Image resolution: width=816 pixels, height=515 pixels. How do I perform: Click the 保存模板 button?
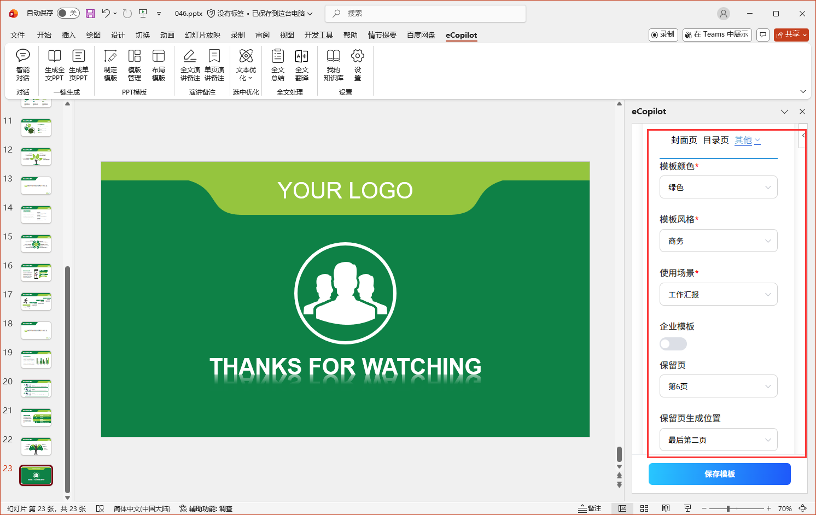[x=719, y=474]
